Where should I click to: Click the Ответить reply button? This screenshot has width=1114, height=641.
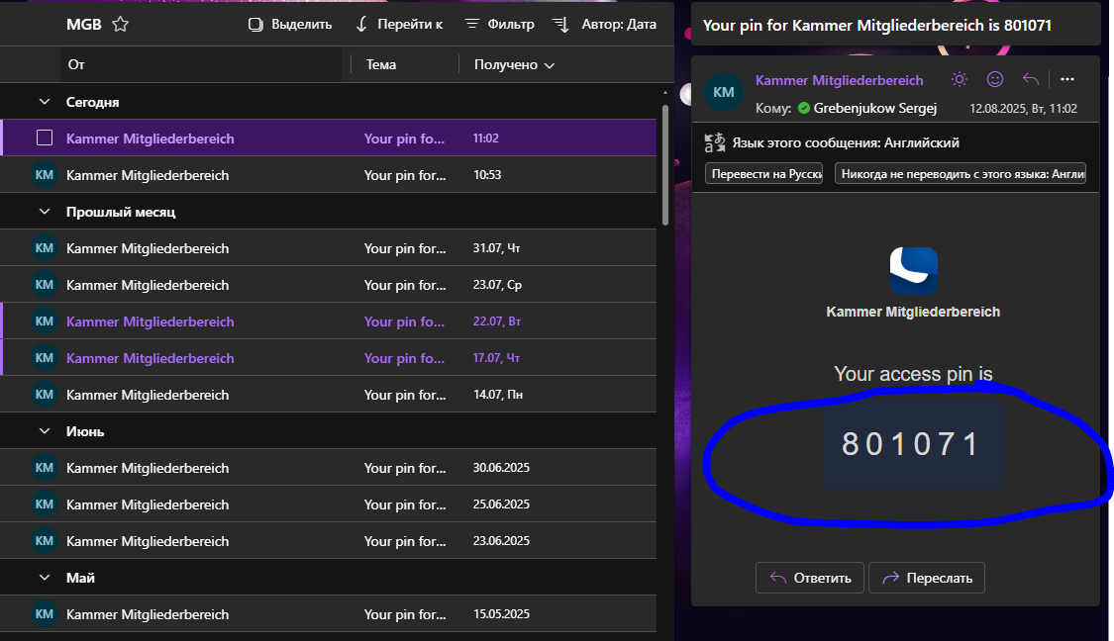click(810, 578)
